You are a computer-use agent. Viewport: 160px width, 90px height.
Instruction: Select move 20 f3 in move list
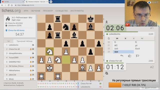123,42
